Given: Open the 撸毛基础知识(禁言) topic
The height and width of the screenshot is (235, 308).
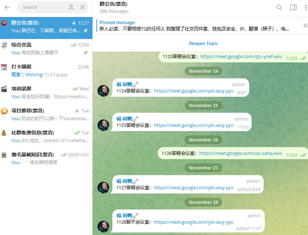Looking at the screenshot, I should 46,160.
